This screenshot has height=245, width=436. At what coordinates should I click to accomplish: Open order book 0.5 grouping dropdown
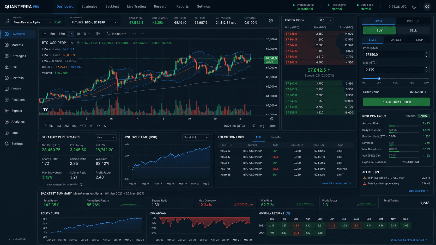(x=326, y=20)
